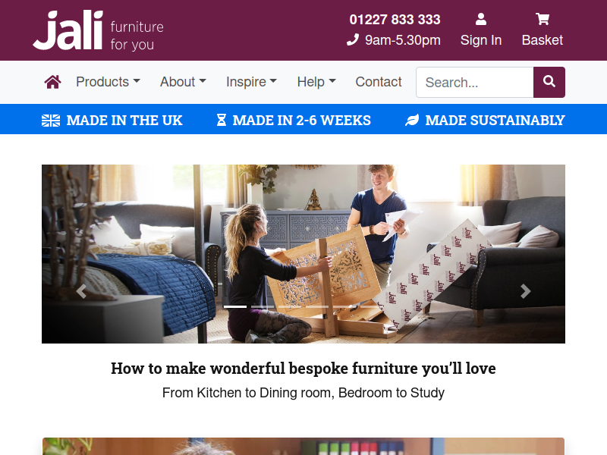
Task: Click the phone handset icon
Action: (353, 39)
